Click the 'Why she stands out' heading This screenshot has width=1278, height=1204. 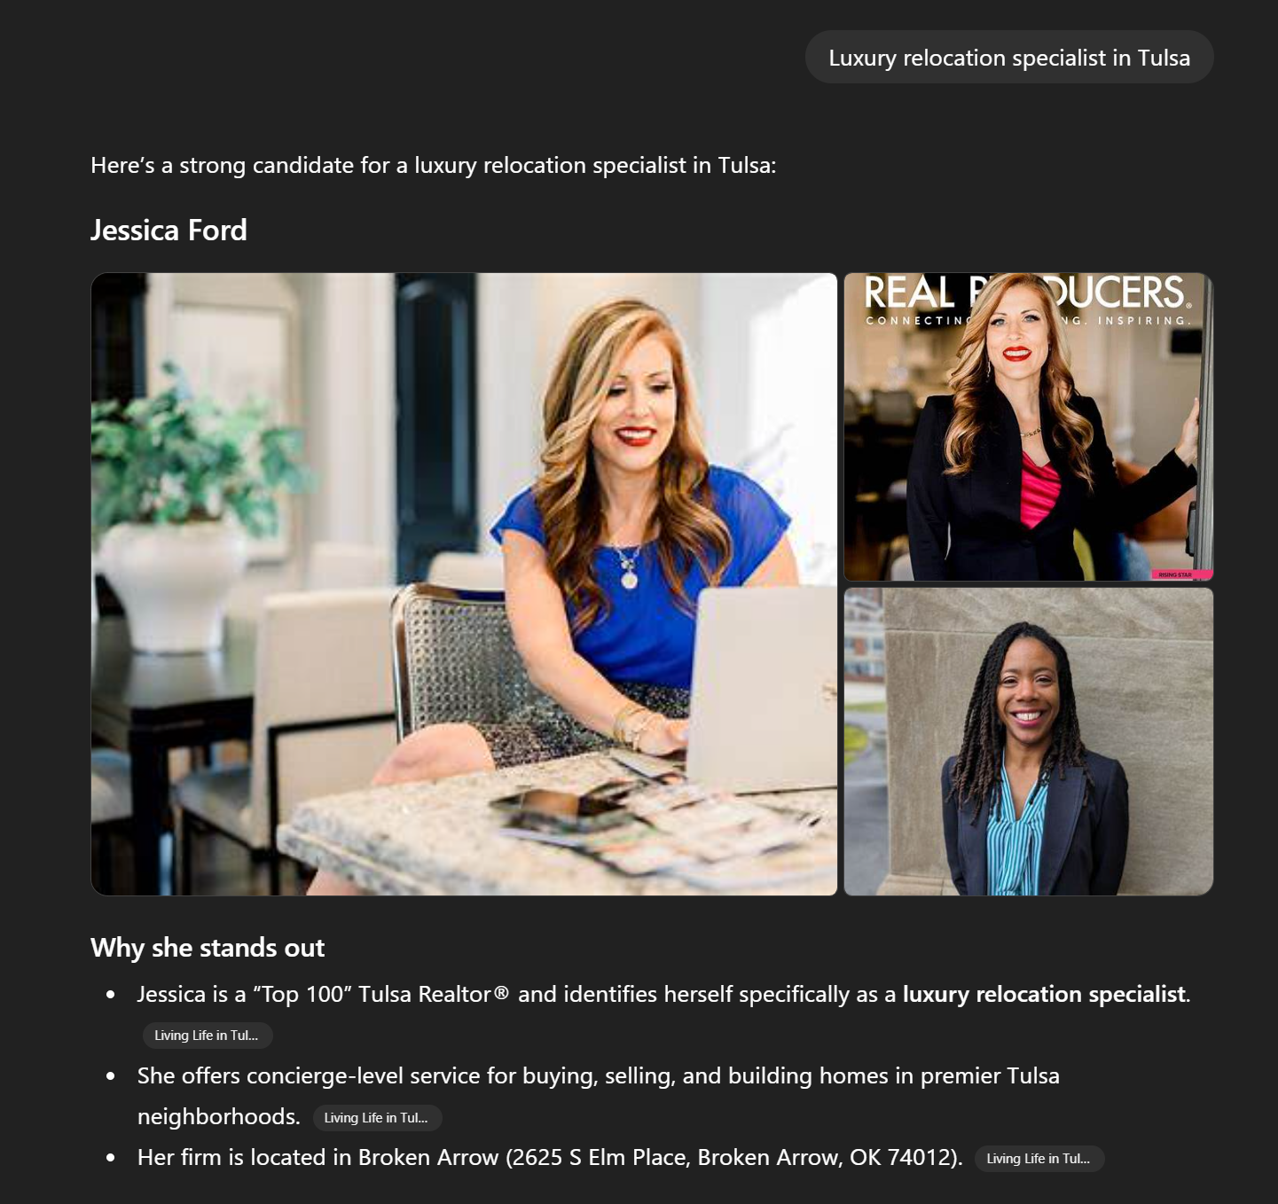[x=208, y=948]
